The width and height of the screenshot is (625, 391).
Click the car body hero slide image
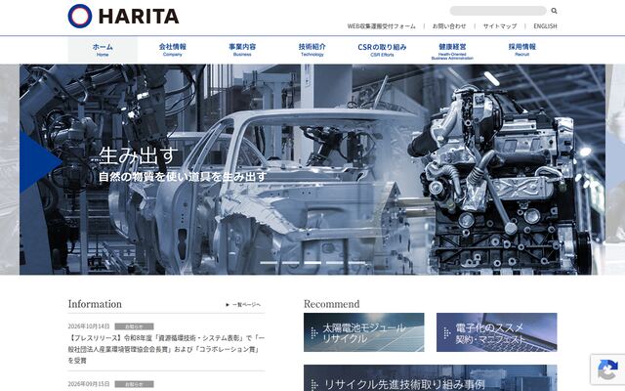tap(312, 169)
